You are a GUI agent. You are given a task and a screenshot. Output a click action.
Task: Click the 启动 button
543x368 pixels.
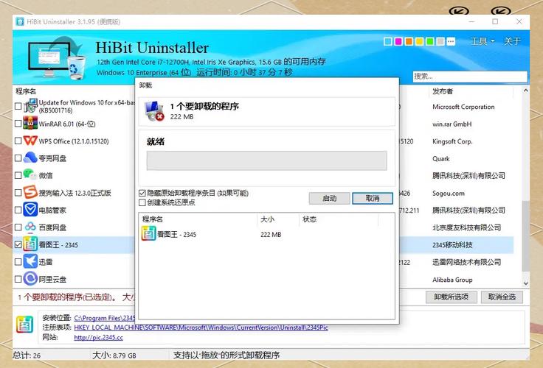(x=329, y=198)
